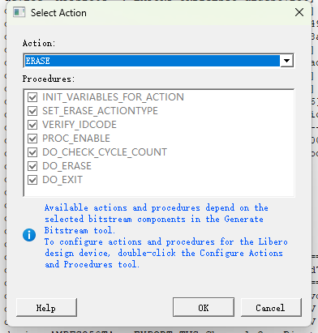Image resolution: width=318 pixels, height=333 pixels.
Task: Toggle the DO_EXIT checkbox
Action: [32, 180]
